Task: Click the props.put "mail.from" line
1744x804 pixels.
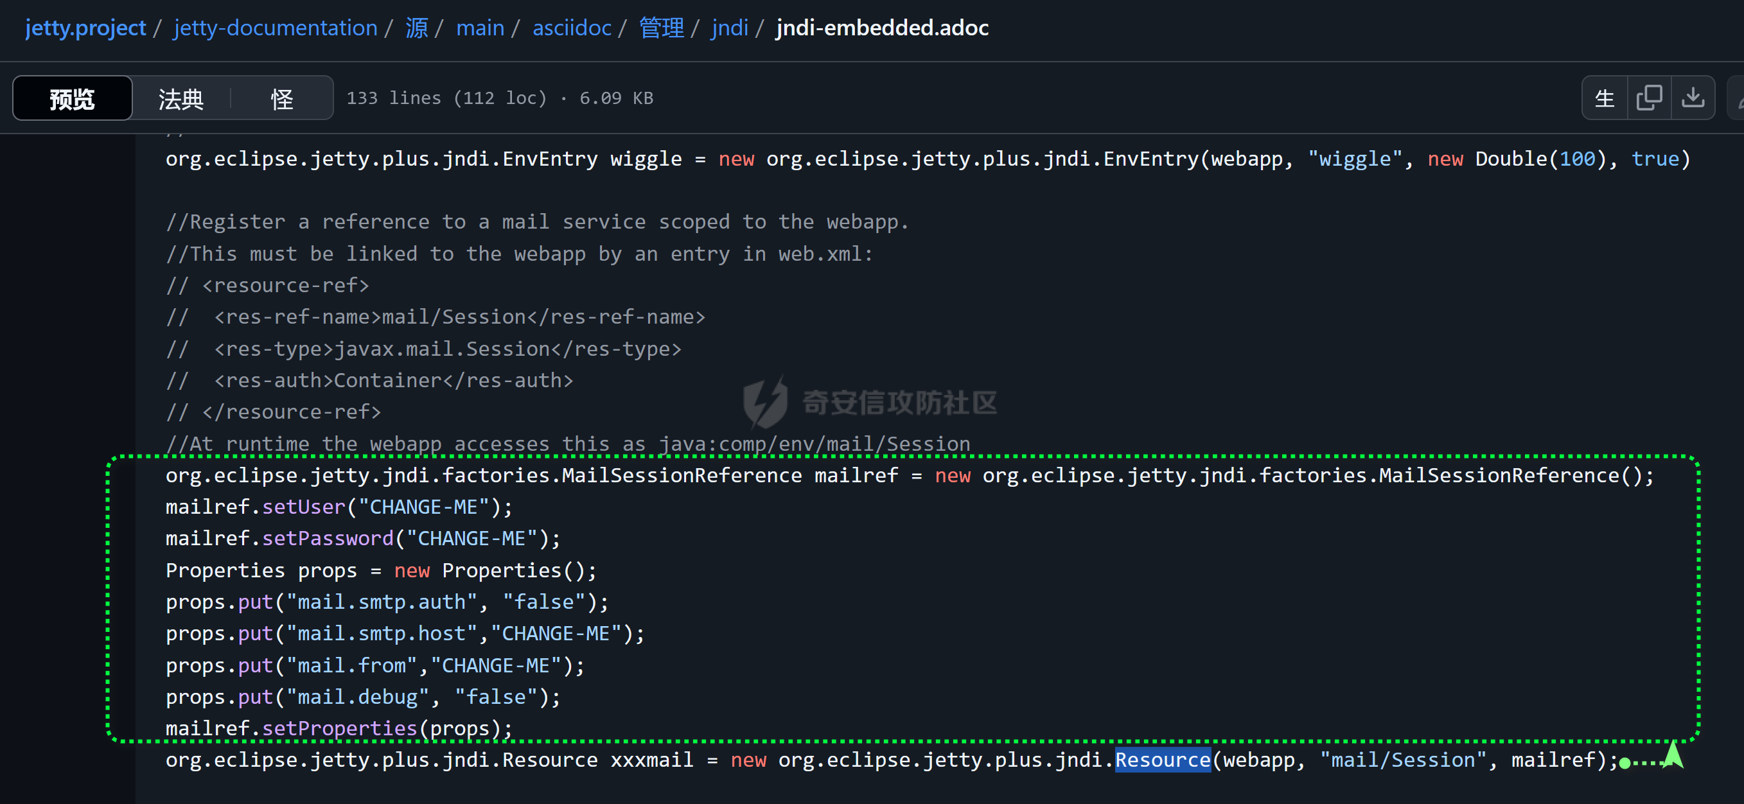Action: (x=375, y=665)
